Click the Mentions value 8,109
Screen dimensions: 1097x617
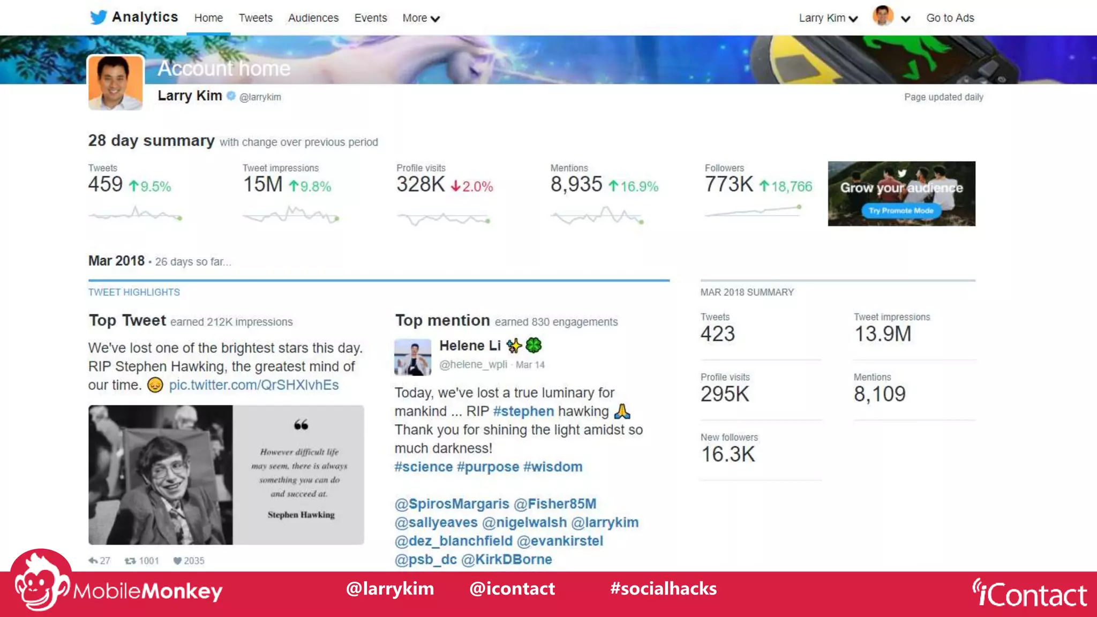tap(880, 394)
